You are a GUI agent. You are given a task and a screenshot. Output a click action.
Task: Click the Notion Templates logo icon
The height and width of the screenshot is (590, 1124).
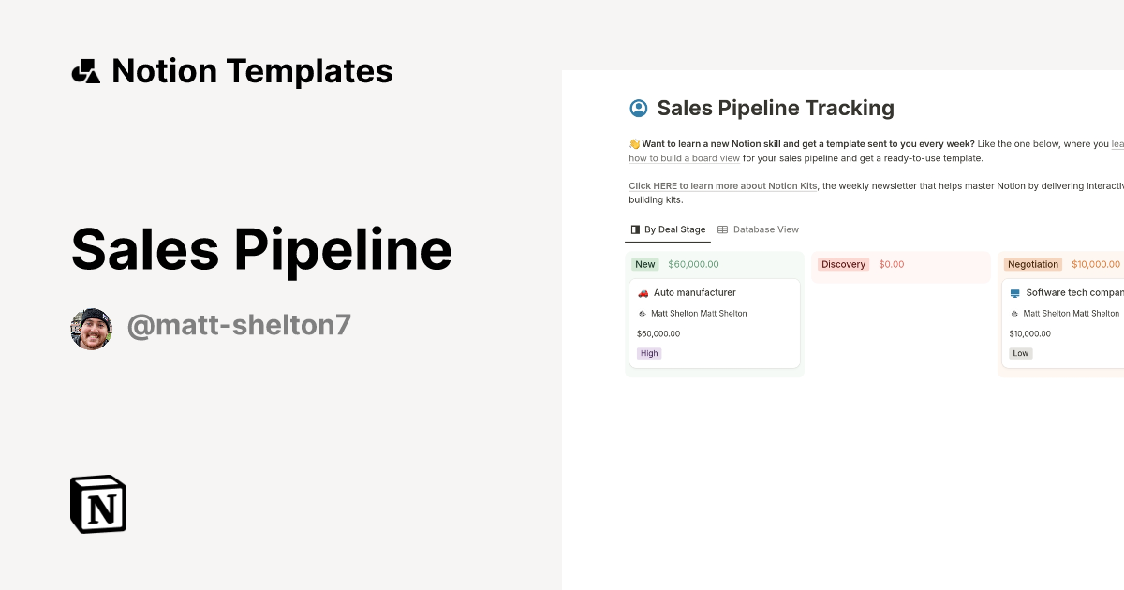(87, 70)
